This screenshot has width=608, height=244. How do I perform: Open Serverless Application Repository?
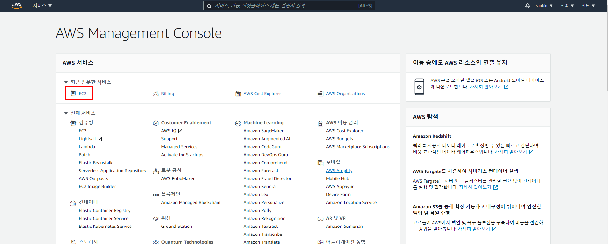113,171
